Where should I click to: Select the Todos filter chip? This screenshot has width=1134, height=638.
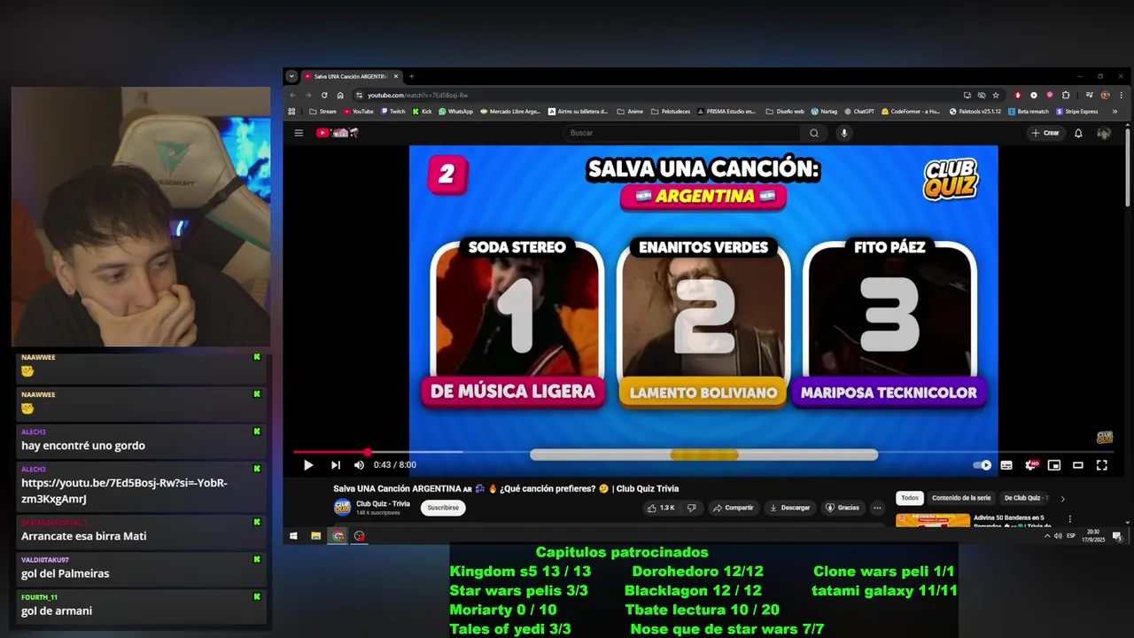910,498
